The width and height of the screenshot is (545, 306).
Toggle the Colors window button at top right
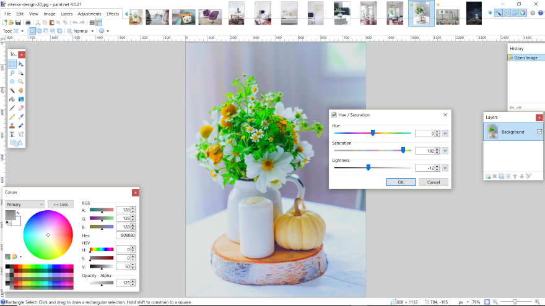(523, 13)
